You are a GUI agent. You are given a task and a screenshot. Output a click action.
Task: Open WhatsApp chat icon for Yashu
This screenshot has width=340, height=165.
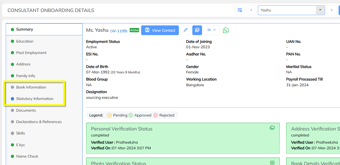[226, 30]
